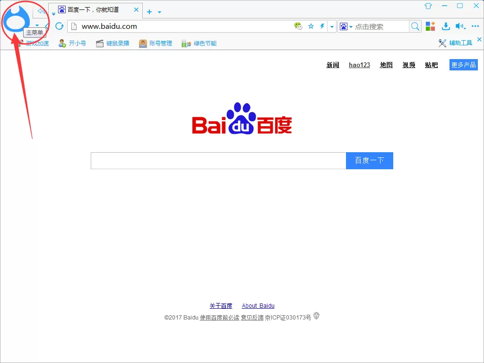
Task: Open the hao123 link
Action: click(x=359, y=65)
